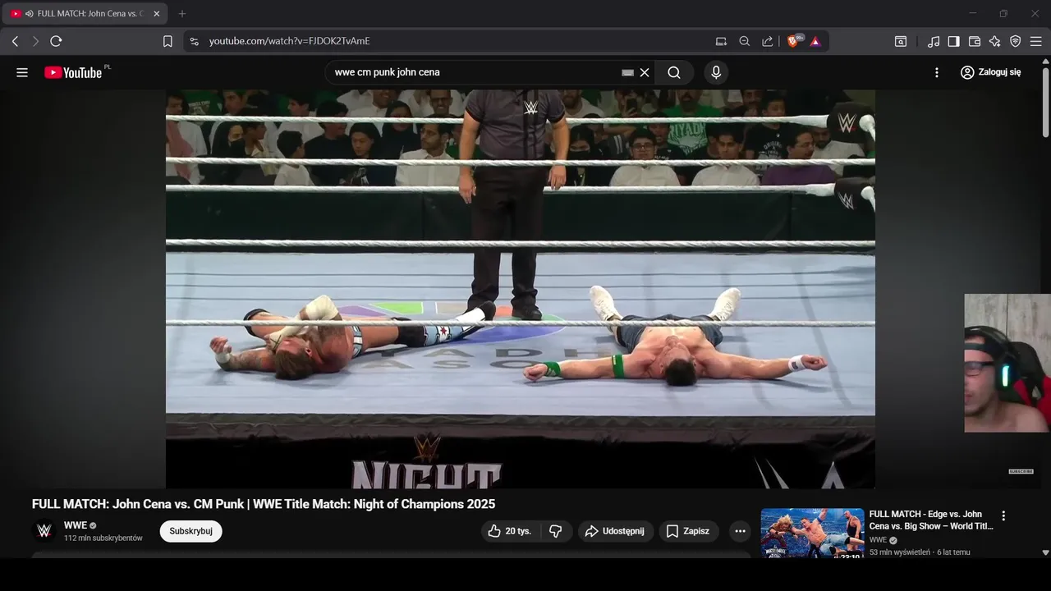Click the zoom out magnifier icon
The height and width of the screenshot is (591, 1051).
[x=745, y=41]
